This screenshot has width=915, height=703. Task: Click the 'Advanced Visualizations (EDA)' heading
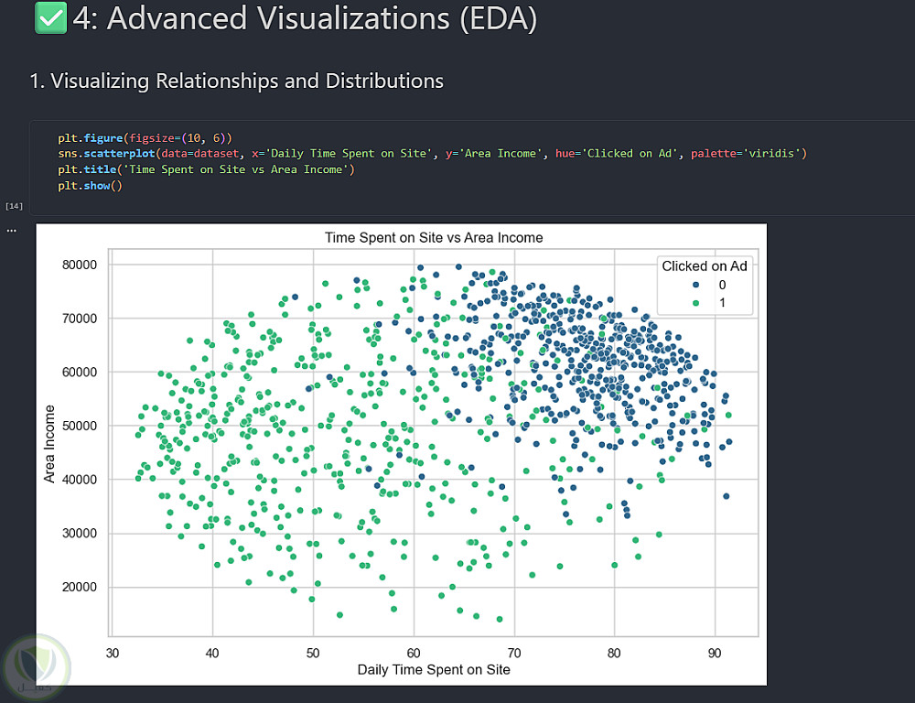pyautogui.click(x=305, y=18)
